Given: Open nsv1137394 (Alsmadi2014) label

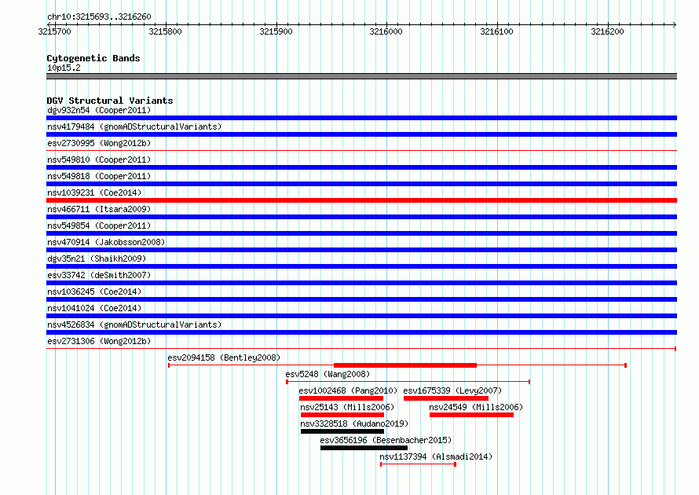Looking at the screenshot, I should (436, 456).
